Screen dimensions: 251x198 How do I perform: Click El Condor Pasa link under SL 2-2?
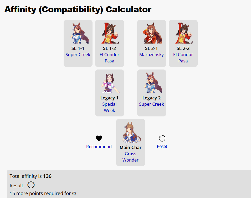click(183, 58)
